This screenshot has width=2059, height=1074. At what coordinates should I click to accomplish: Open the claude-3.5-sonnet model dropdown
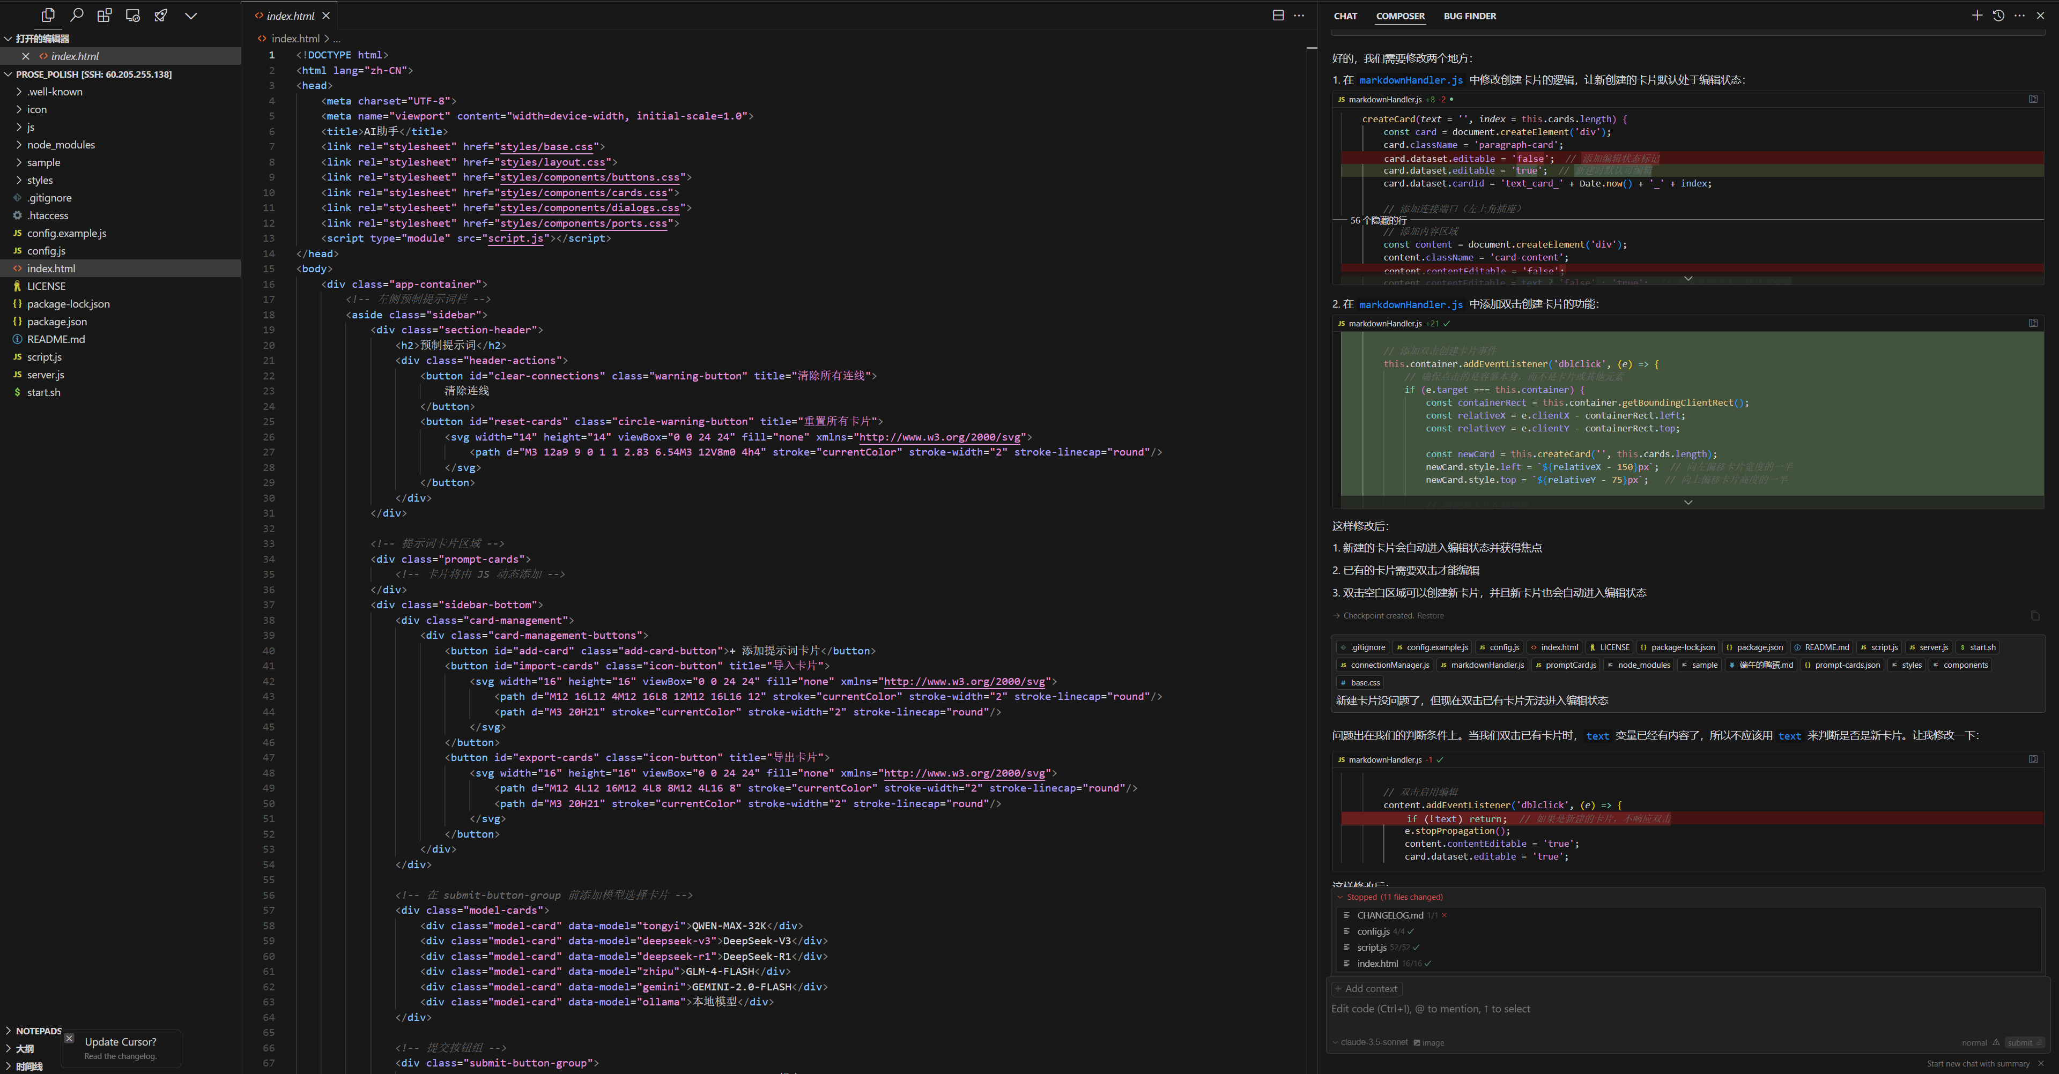[1372, 1042]
